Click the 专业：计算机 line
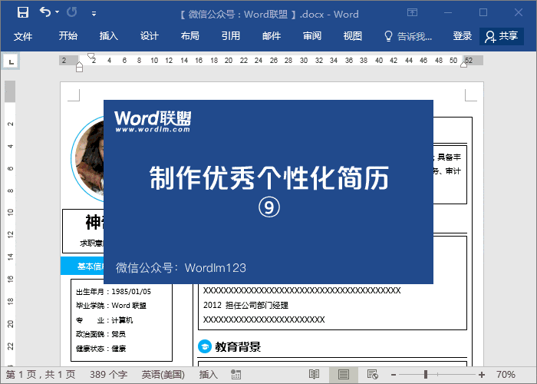537x384 pixels. point(104,320)
